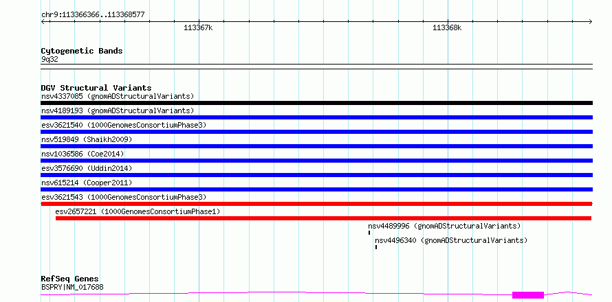Open the nsv4189193 (gnomADStructuralVariants) label

(118, 111)
